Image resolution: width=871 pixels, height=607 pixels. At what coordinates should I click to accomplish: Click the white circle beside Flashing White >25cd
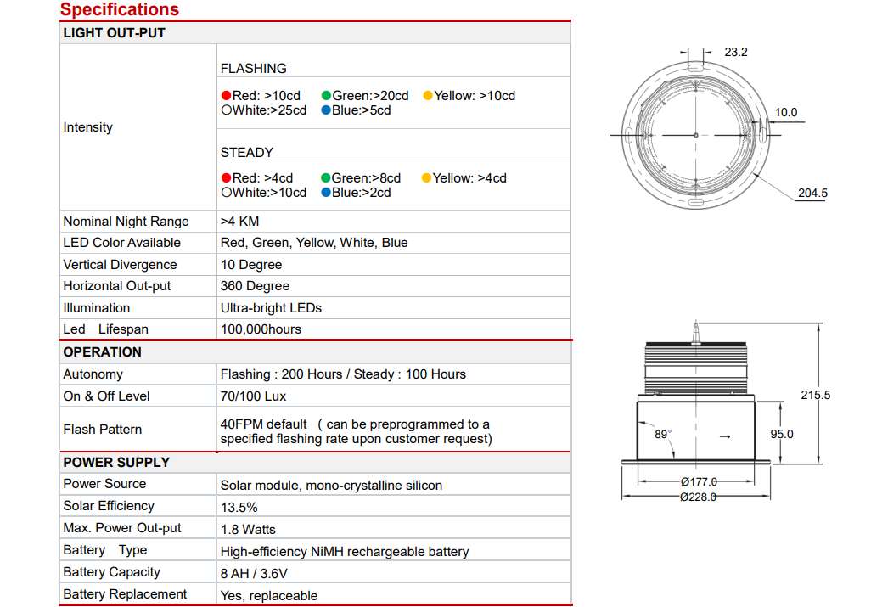click(x=226, y=110)
